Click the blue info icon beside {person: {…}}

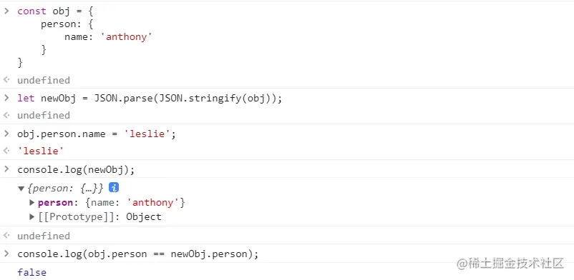(114, 188)
